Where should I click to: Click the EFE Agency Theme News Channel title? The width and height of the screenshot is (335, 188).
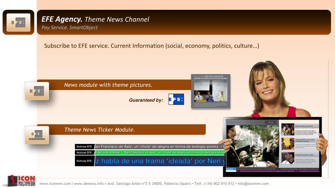[95, 19]
